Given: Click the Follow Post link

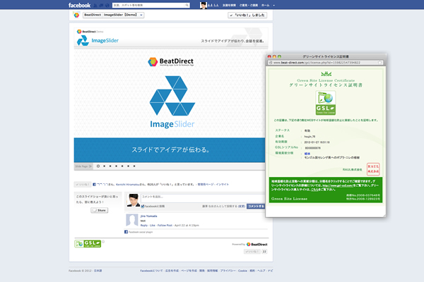Looking at the screenshot, I should [x=165, y=224].
